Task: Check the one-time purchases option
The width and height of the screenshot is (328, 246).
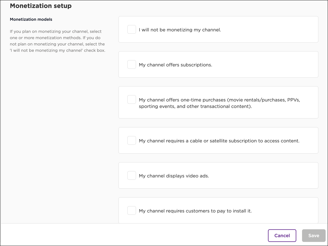Action: tap(131, 99)
